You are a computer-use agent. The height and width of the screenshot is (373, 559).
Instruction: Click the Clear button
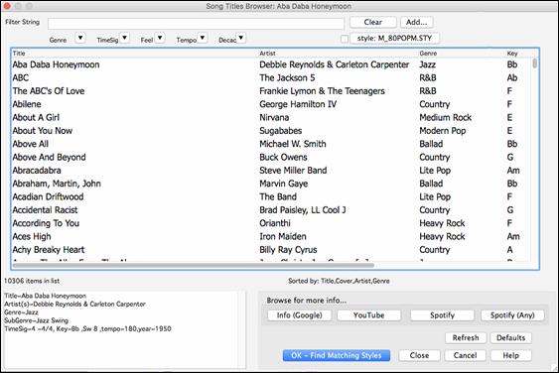(373, 22)
